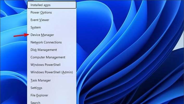Viewport: 184px width, 104px height.
Task: Launch File Explorer from the menu
Action: point(52,95)
